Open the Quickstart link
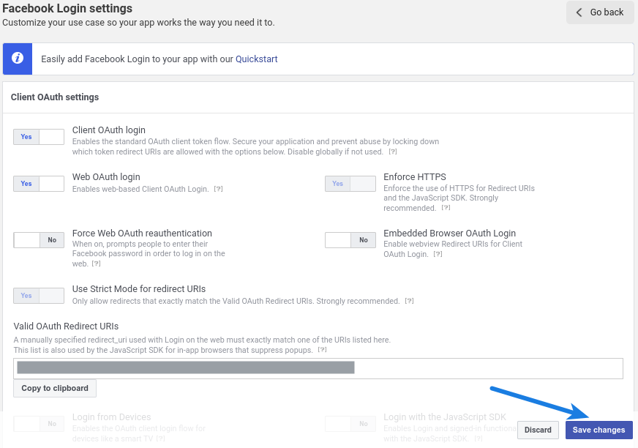 (x=256, y=59)
